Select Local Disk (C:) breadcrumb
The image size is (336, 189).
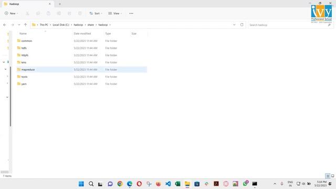(x=61, y=25)
